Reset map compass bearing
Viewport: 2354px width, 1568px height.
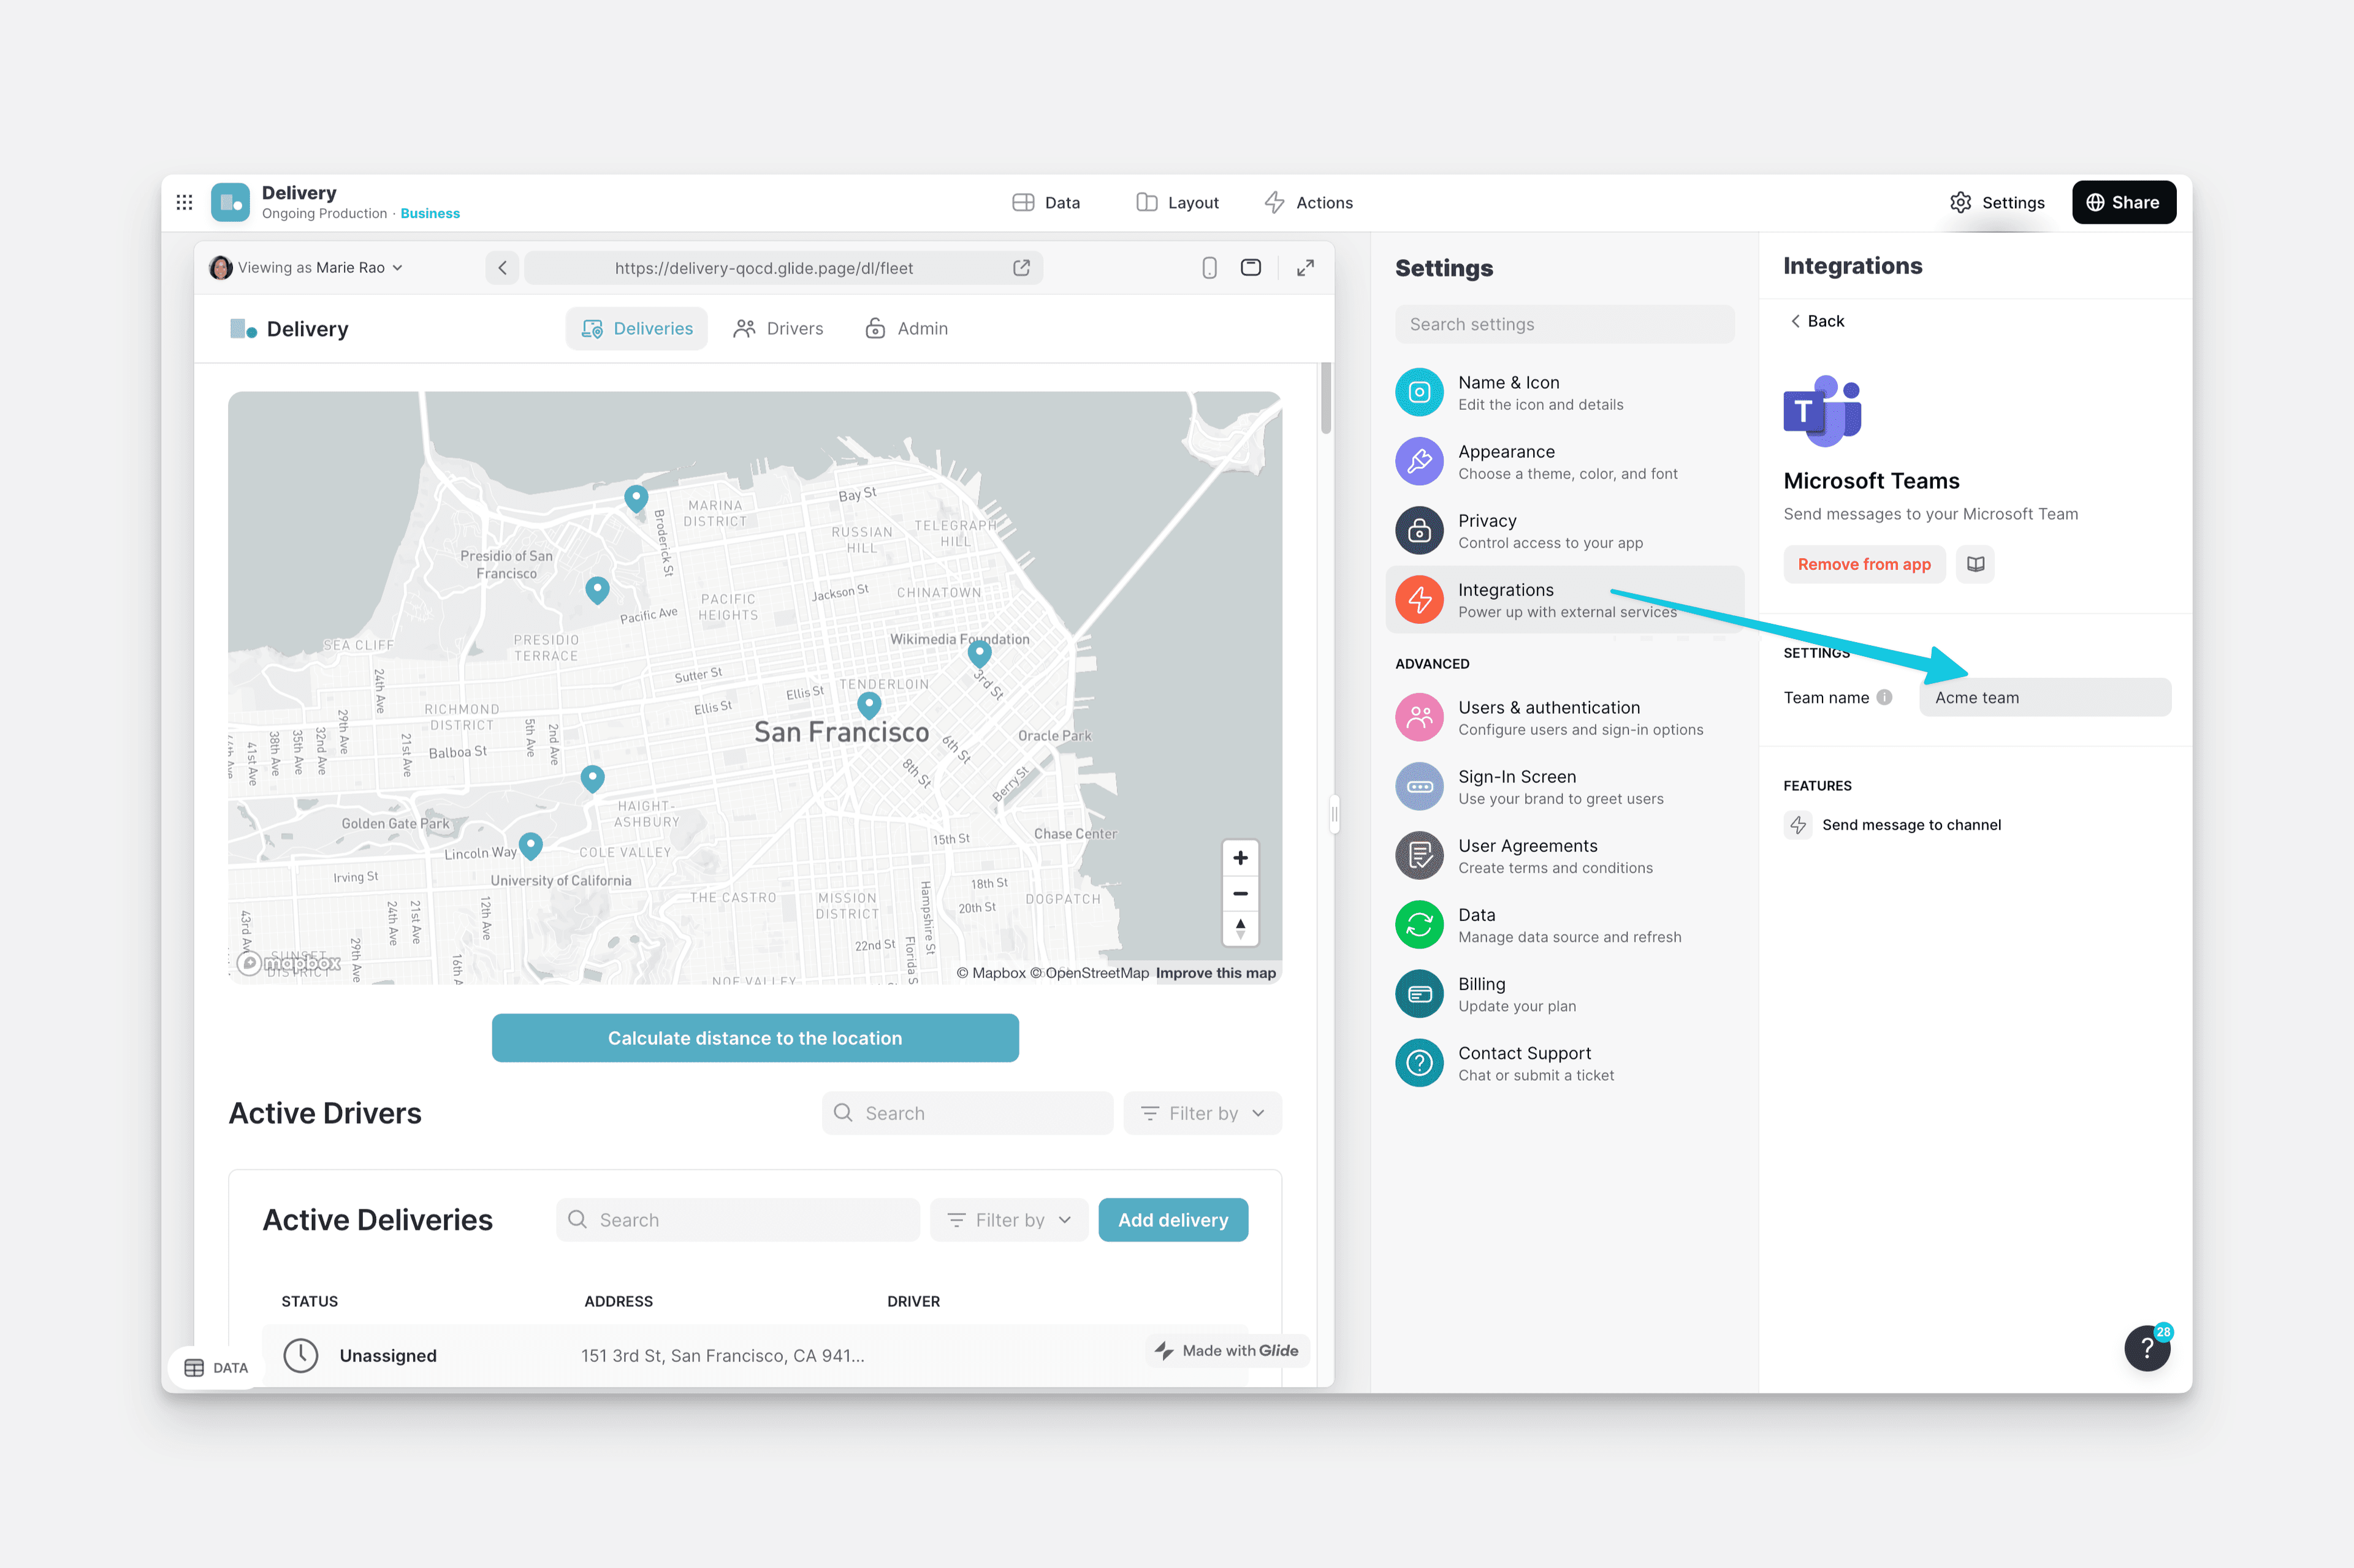coord(1240,928)
